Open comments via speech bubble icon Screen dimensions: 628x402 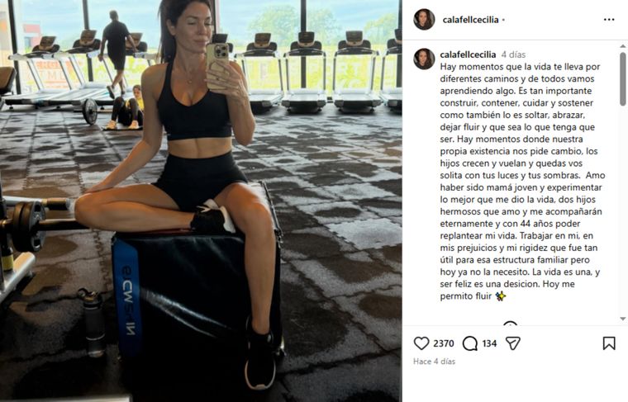coord(470,343)
